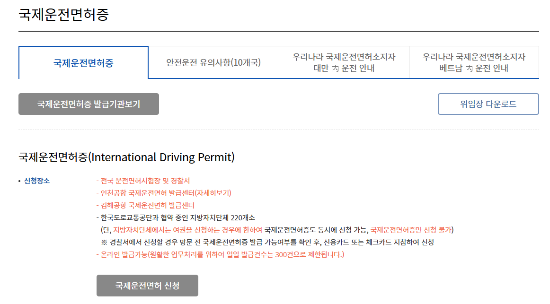This screenshot has height=304, width=550.
Task: Click the 신청장소 label
Action: point(37,181)
